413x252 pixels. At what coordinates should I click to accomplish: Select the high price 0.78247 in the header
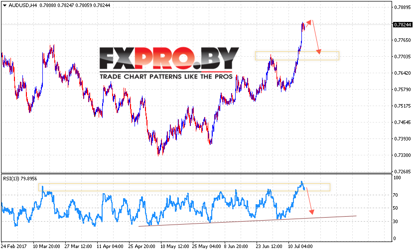click(x=66, y=5)
